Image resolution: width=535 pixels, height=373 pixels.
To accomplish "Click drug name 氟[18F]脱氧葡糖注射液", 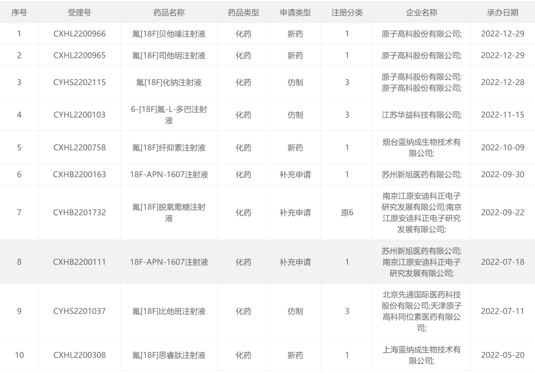I will coord(169,213).
